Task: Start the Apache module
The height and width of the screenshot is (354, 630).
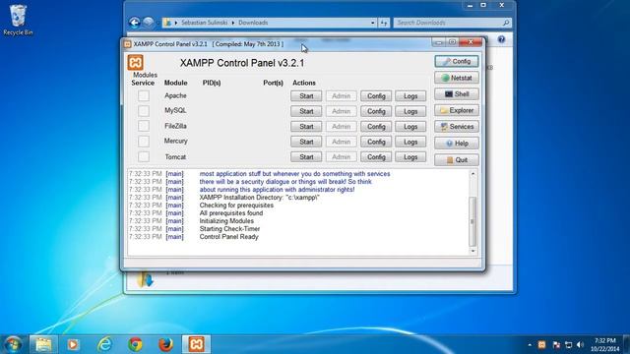Action: coord(306,96)
